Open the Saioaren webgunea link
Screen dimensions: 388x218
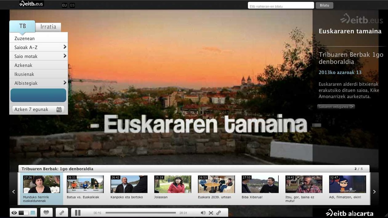click(336, 106)
